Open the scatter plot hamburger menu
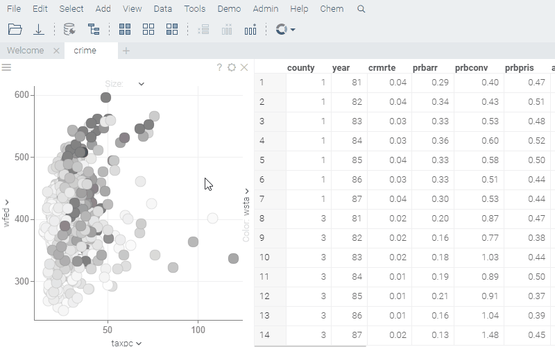Viewport: 555px width, 347px height. coord(6,67)
